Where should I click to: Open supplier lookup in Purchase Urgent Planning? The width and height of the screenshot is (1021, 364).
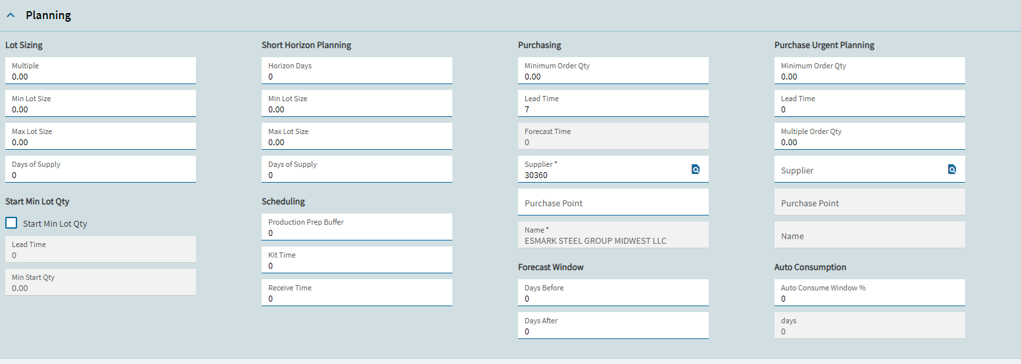tap(952, 170)
